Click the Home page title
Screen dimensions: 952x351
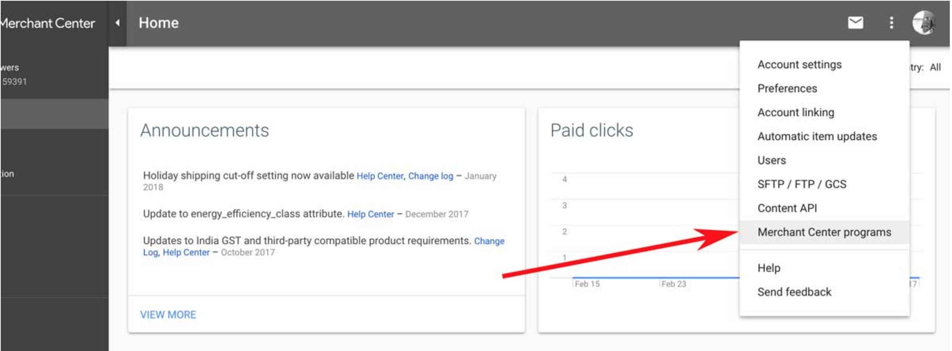pyautogui.click(x=158, y=23)
